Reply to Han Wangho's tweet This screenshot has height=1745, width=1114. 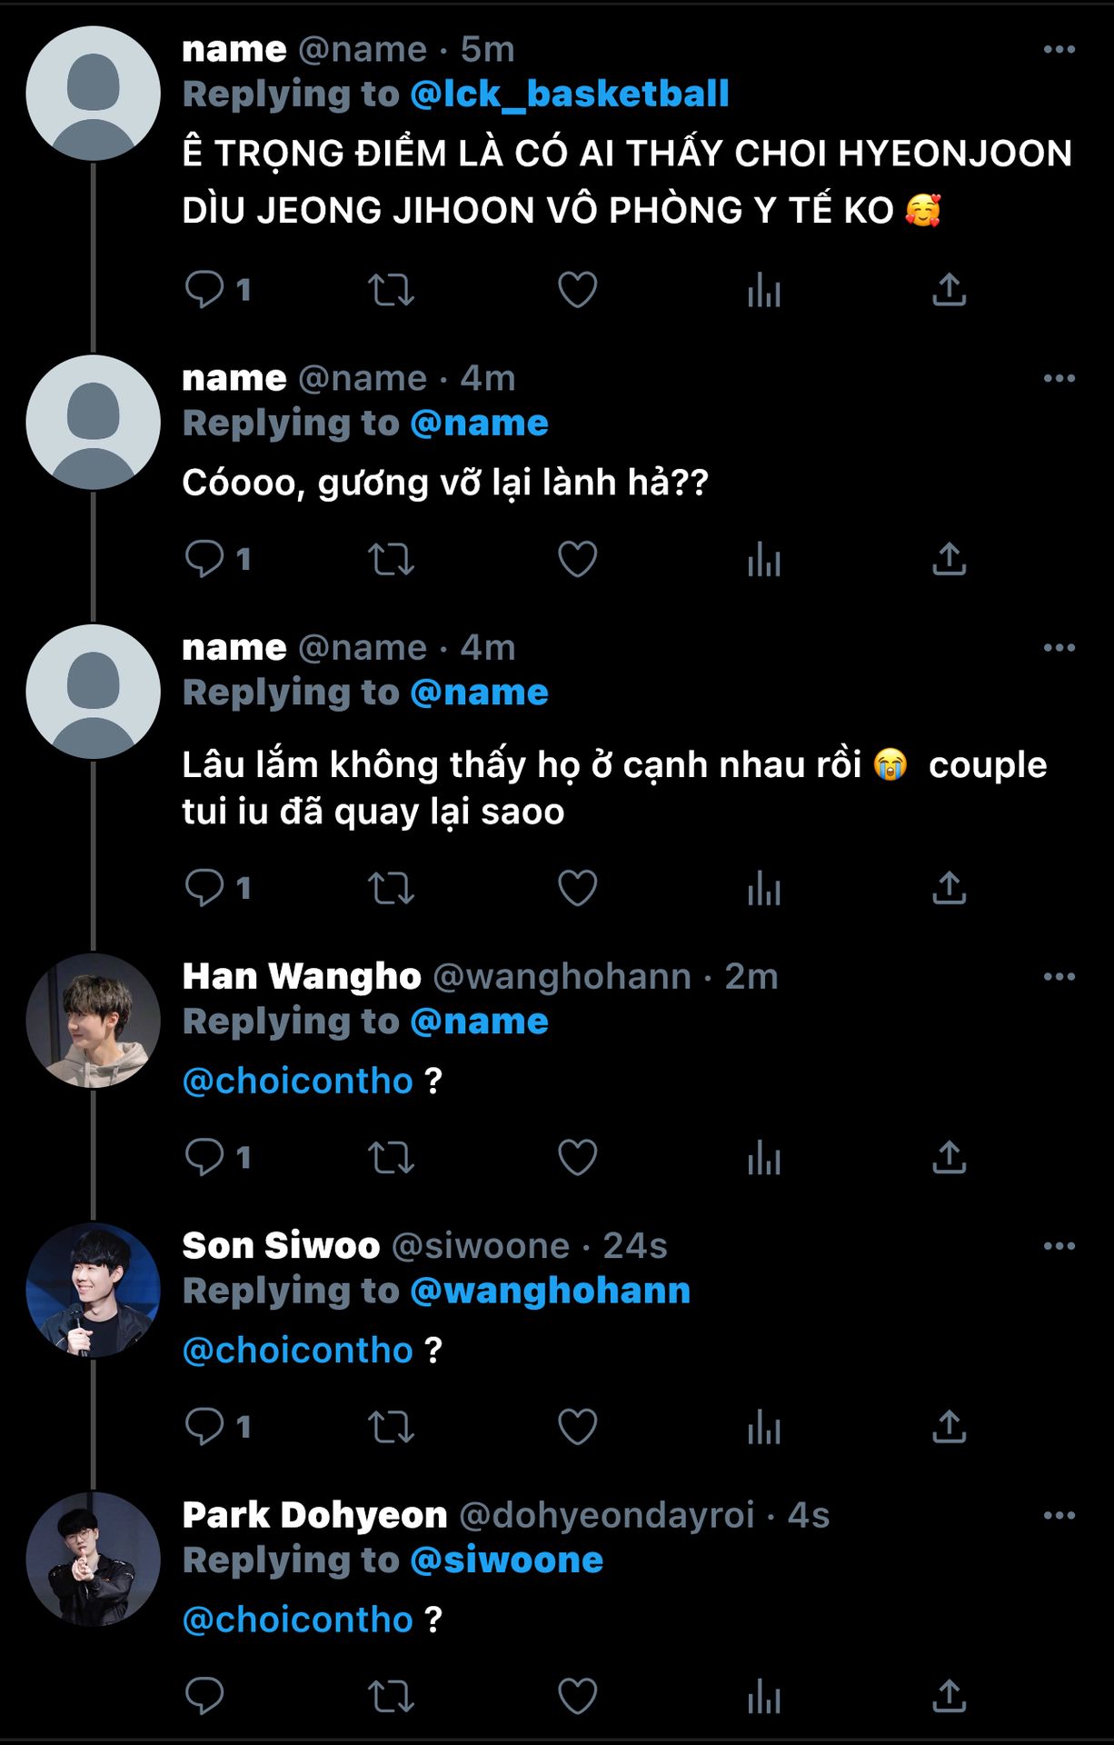[204, 1157]
